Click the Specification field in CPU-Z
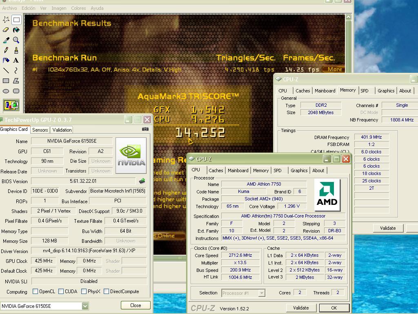The height and width of the screenshot is (314, 418). point(283,216)
